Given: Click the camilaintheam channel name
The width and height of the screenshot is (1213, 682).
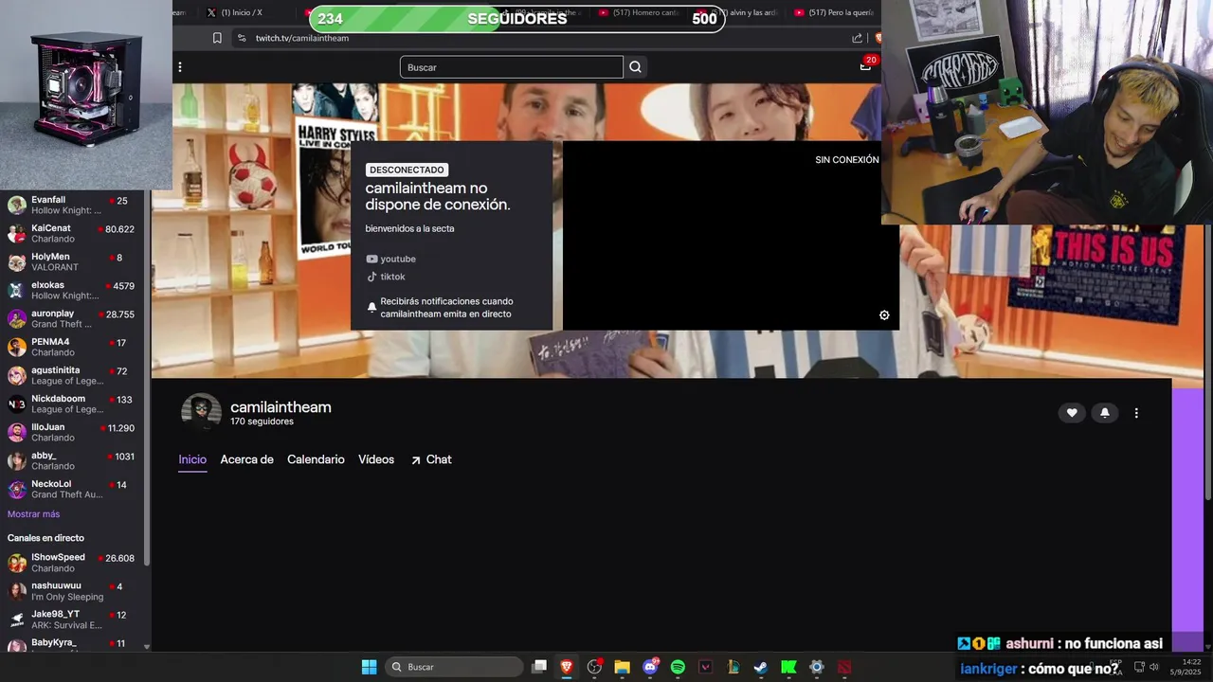Looking at the screenshot, I should (x=281, y=407).
